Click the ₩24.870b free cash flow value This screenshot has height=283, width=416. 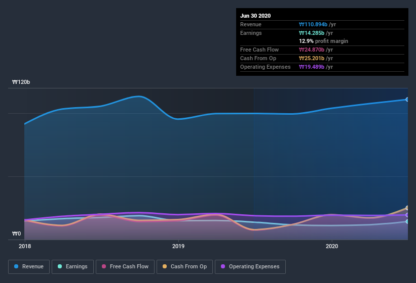(x=312, y=50)
